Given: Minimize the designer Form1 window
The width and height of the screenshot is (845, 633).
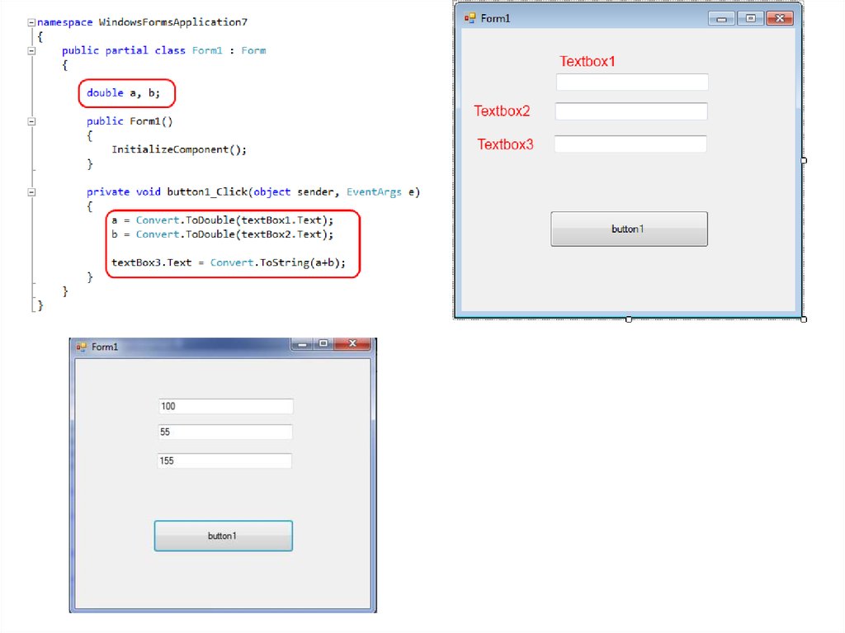Looking at the screenshot, I should (x=721, y=18).
